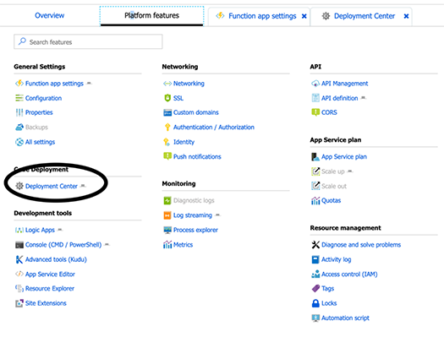Click the Process explorer monitor icon
This screenshot has width=444, height=337.
click(167, 230)
